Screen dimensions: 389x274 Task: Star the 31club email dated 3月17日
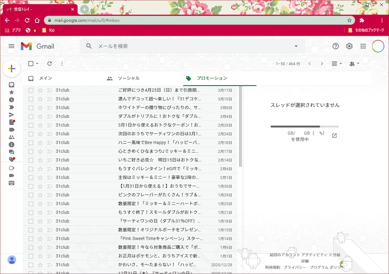point(40,90)
